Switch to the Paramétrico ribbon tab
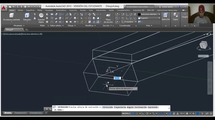Screen dimensions: 215x120 tap(61, 10)
